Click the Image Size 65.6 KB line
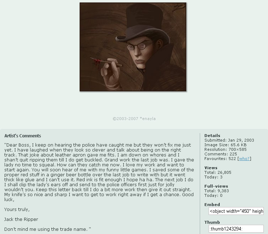 [x=225, y=145]
